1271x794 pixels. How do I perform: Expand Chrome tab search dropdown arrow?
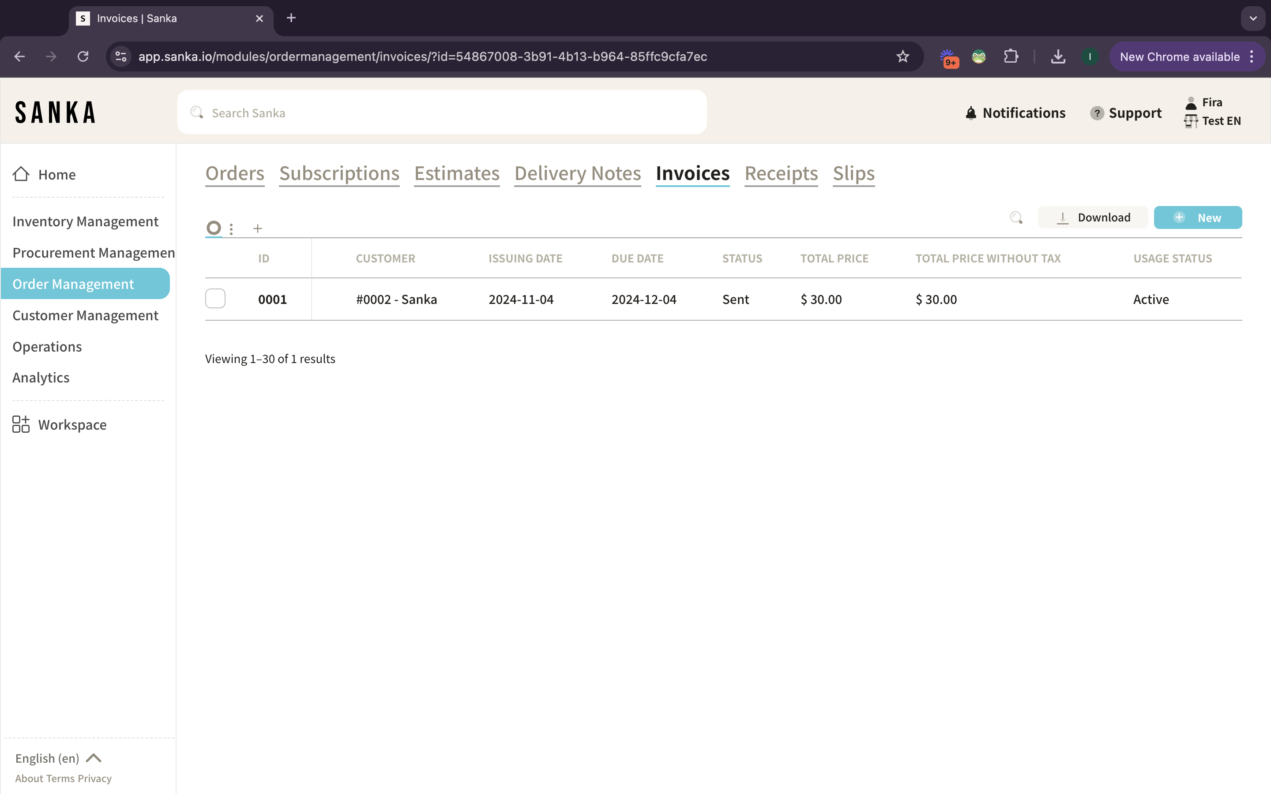click(x=1253, y=19)
